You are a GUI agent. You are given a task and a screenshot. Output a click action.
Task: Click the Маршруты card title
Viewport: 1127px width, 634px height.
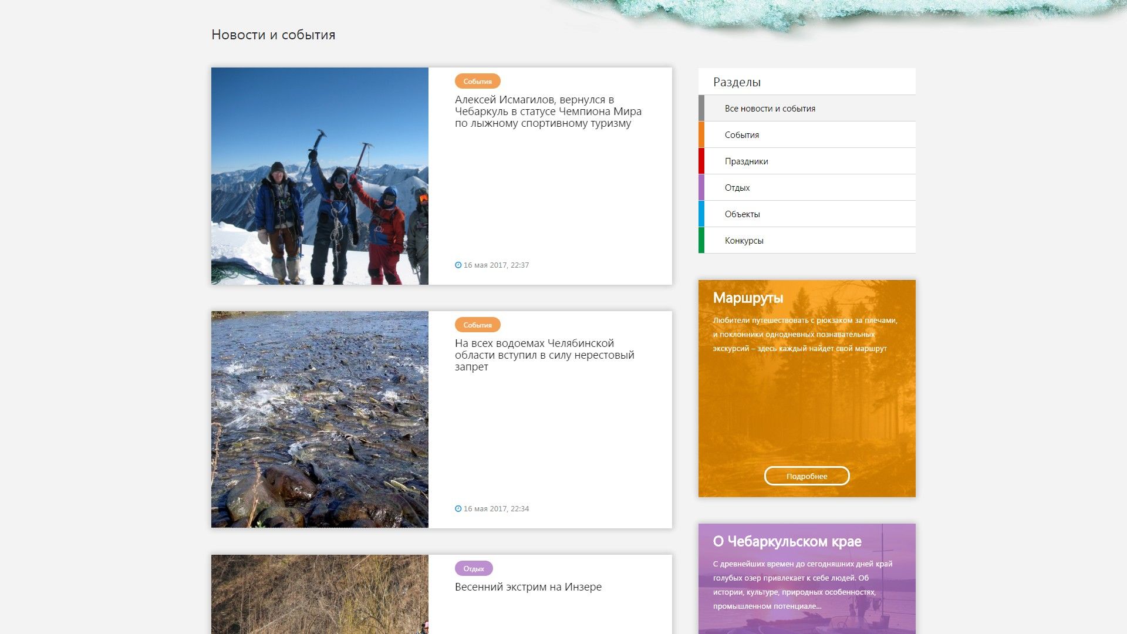748,298
